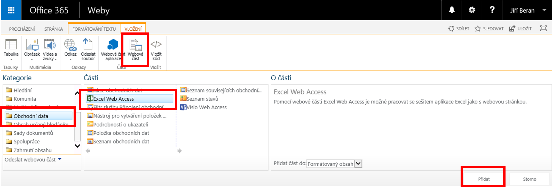This screenshot has height=187, width=552.
Task: Open settings gear icon
Action: (x=472, y=10)
